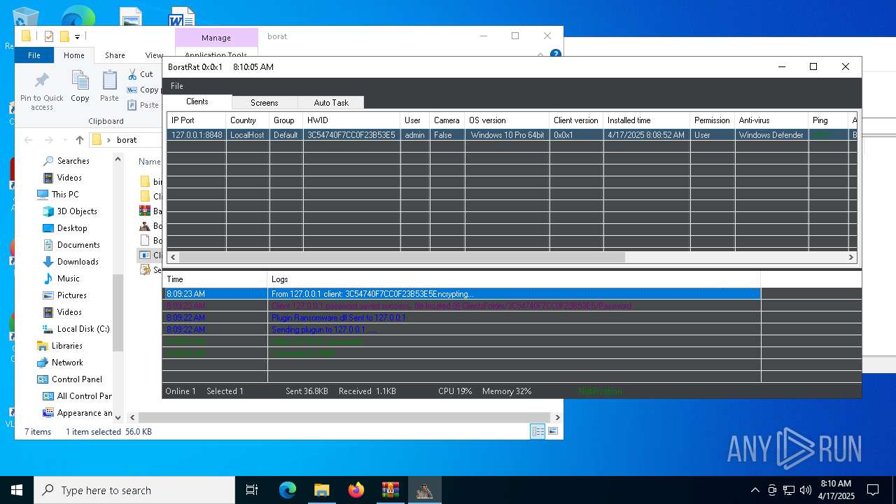896x504 pixels.
Task: Launch Edge from the taskbar
Action: point(288,490)
